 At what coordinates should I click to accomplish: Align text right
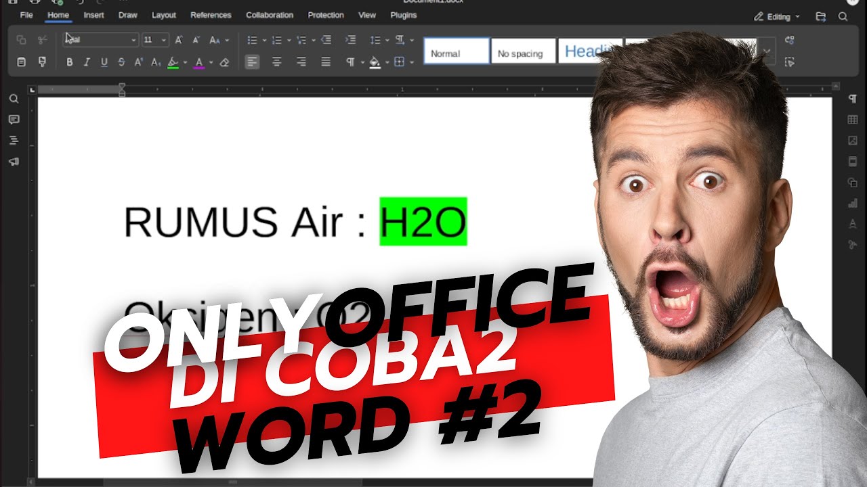click(301, 62)
